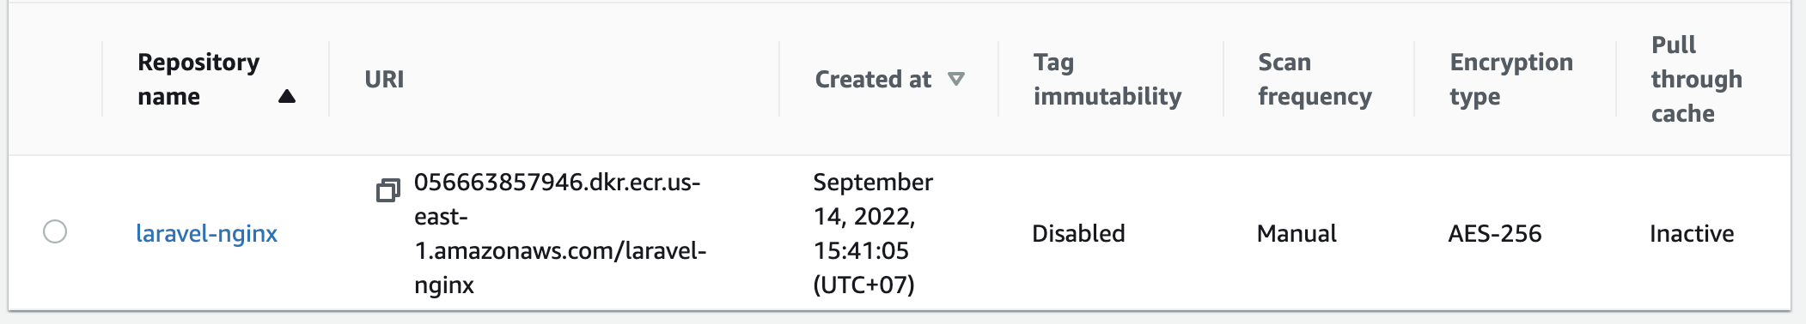The height and width of the screenshot is (324, 1806).
Task: Click the AES-256 encryption value
Action: 1495,233
